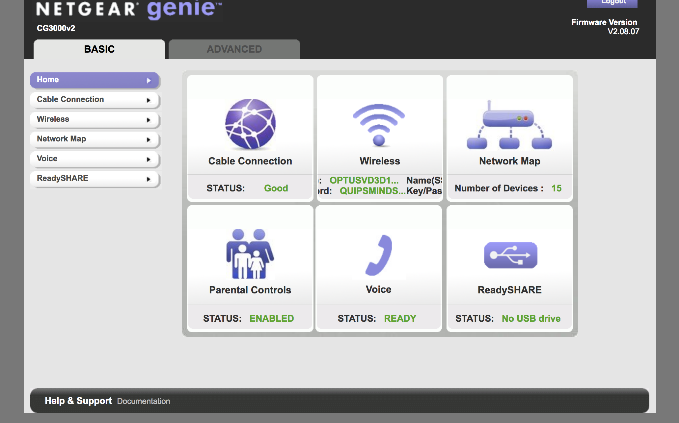Click the wireless password QUIPSMINDS...
Screen dimensions: 679x423
[372, 191]
